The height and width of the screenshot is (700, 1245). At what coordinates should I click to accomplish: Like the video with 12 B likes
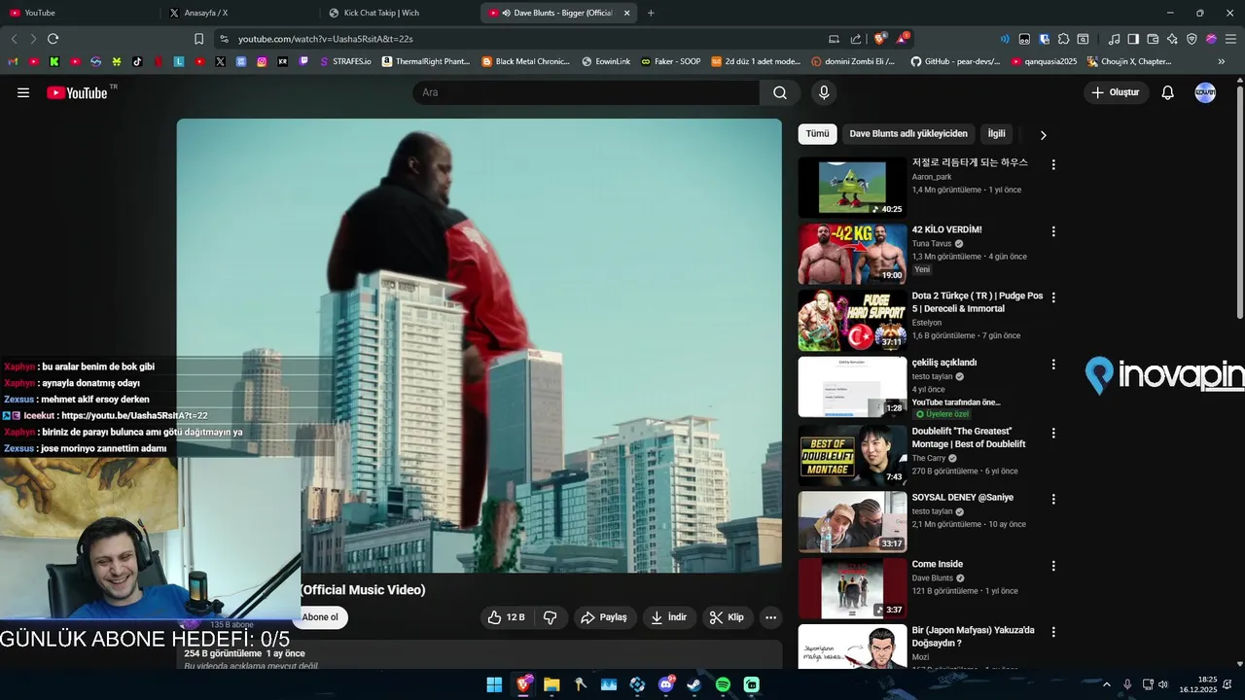coord(506,617)
